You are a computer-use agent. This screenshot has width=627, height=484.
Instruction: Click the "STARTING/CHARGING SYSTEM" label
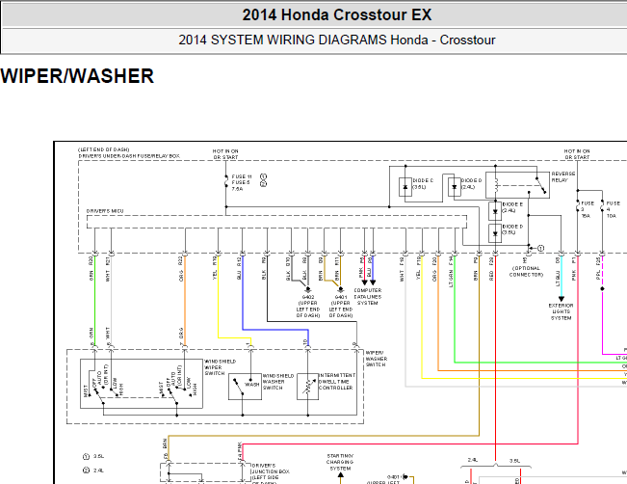pos(340,462)
